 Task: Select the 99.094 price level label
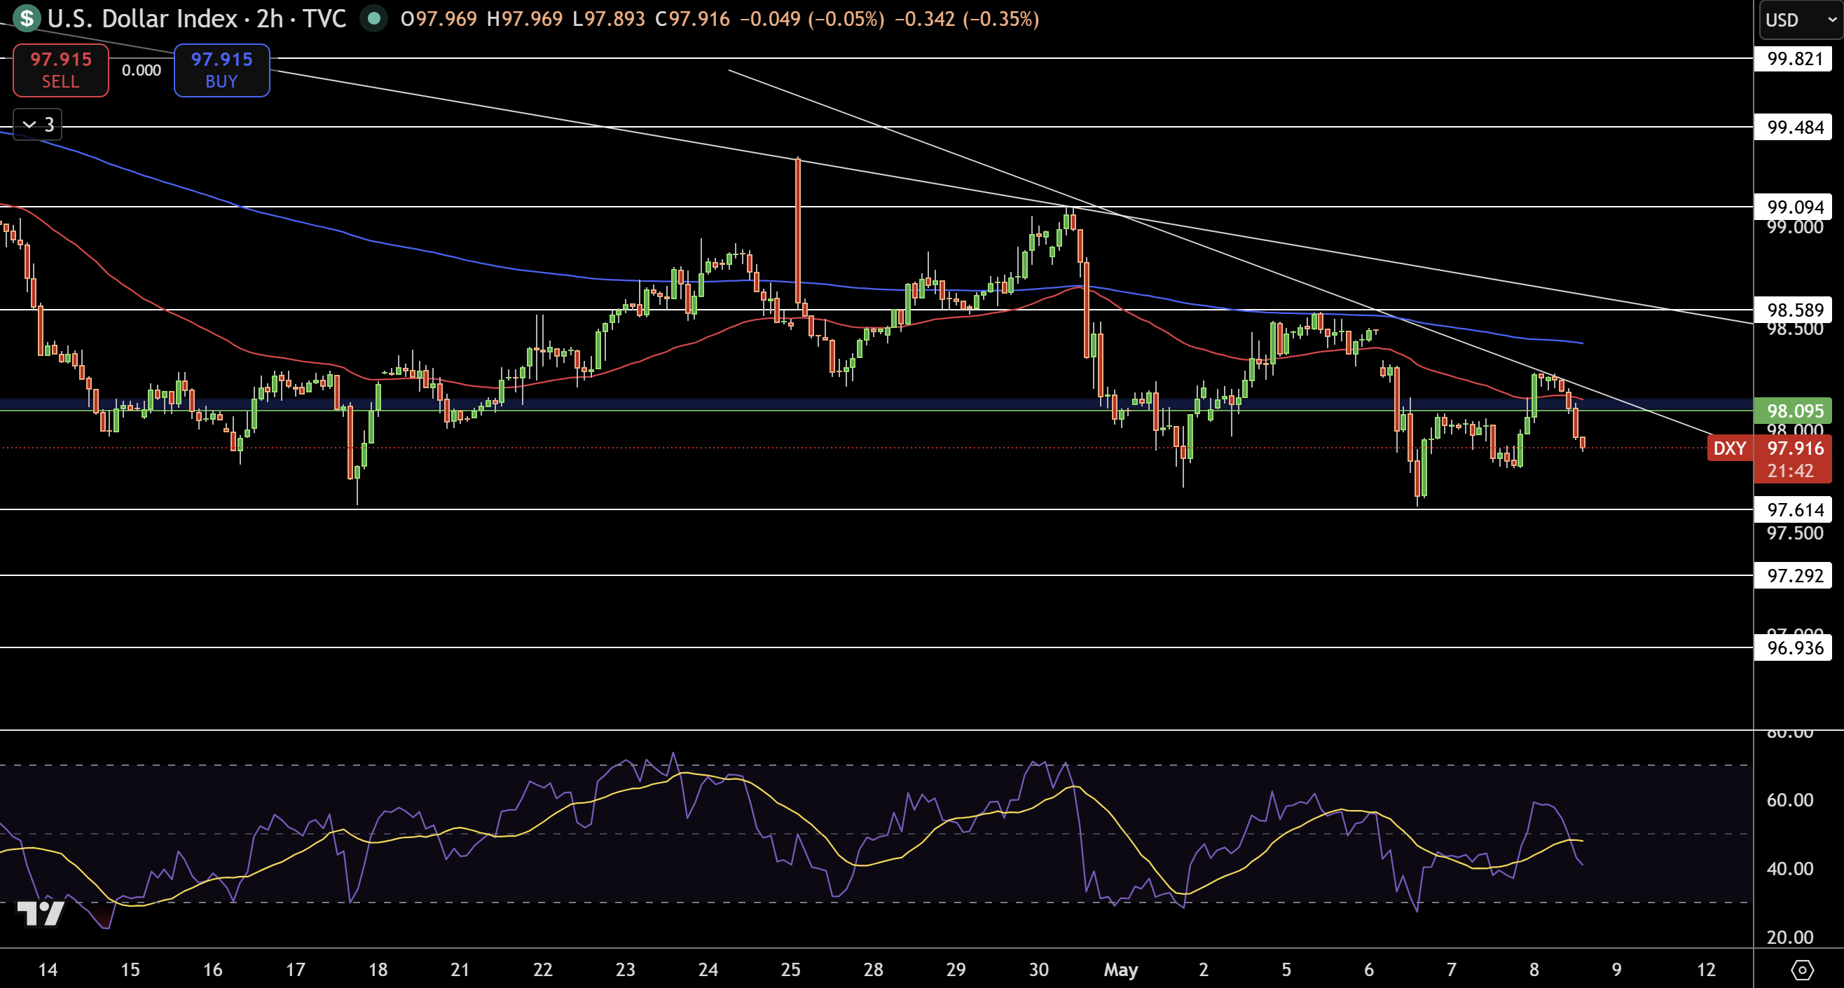coord(1794,207)
